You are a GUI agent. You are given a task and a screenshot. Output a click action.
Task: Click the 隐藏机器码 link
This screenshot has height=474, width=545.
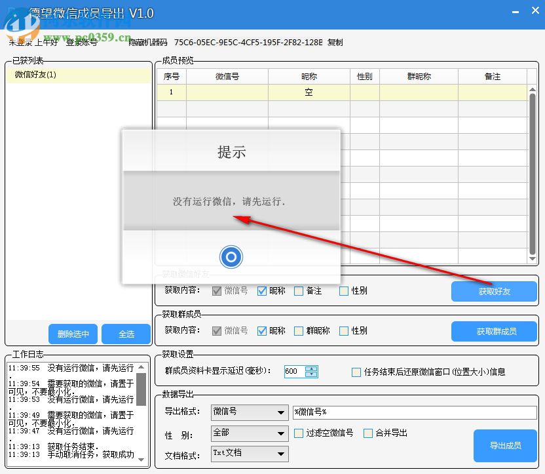(148, 43)
